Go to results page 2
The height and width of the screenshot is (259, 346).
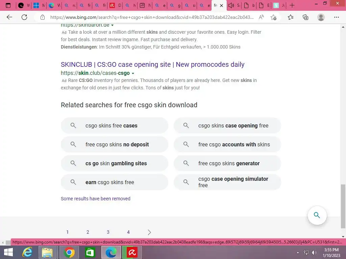(x=88, y=232)
